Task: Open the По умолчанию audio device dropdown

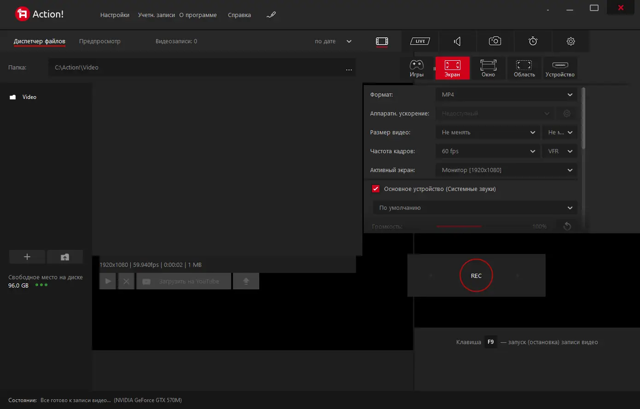Action: (x=475, y=208)
